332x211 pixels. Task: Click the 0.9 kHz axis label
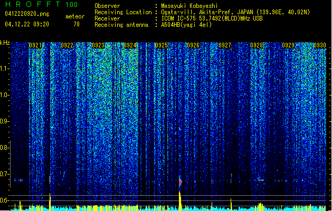tap(4, 121)
